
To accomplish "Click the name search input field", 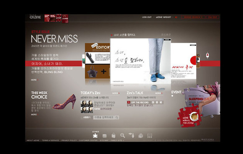I will [x=106, y=118].
